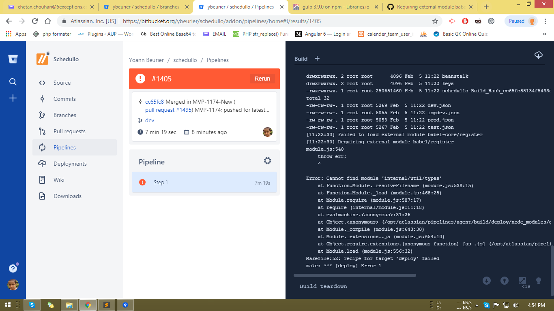The width and height of the screenshot is (554, 311).
Task: Click commit author avatar in pipeline card
Action: pyautogui.click(x=268, y=132)
